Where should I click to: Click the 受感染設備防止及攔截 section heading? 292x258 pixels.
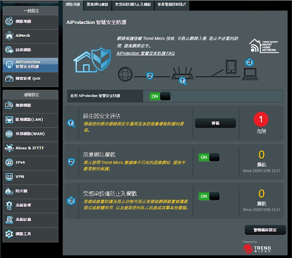coord(110,194)
